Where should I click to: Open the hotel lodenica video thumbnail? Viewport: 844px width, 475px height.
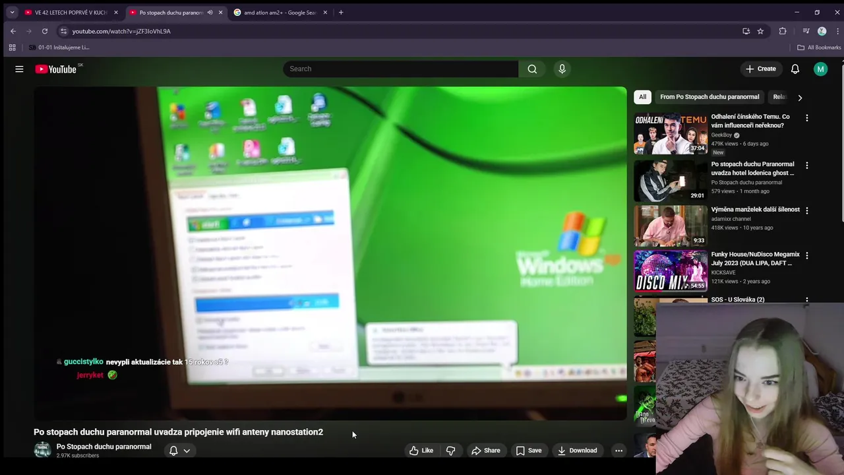click(671, 181)
